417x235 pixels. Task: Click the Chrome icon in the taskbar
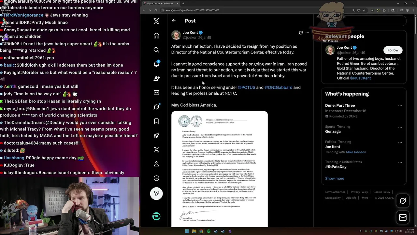pyautogui.click(x=201, y=231)
